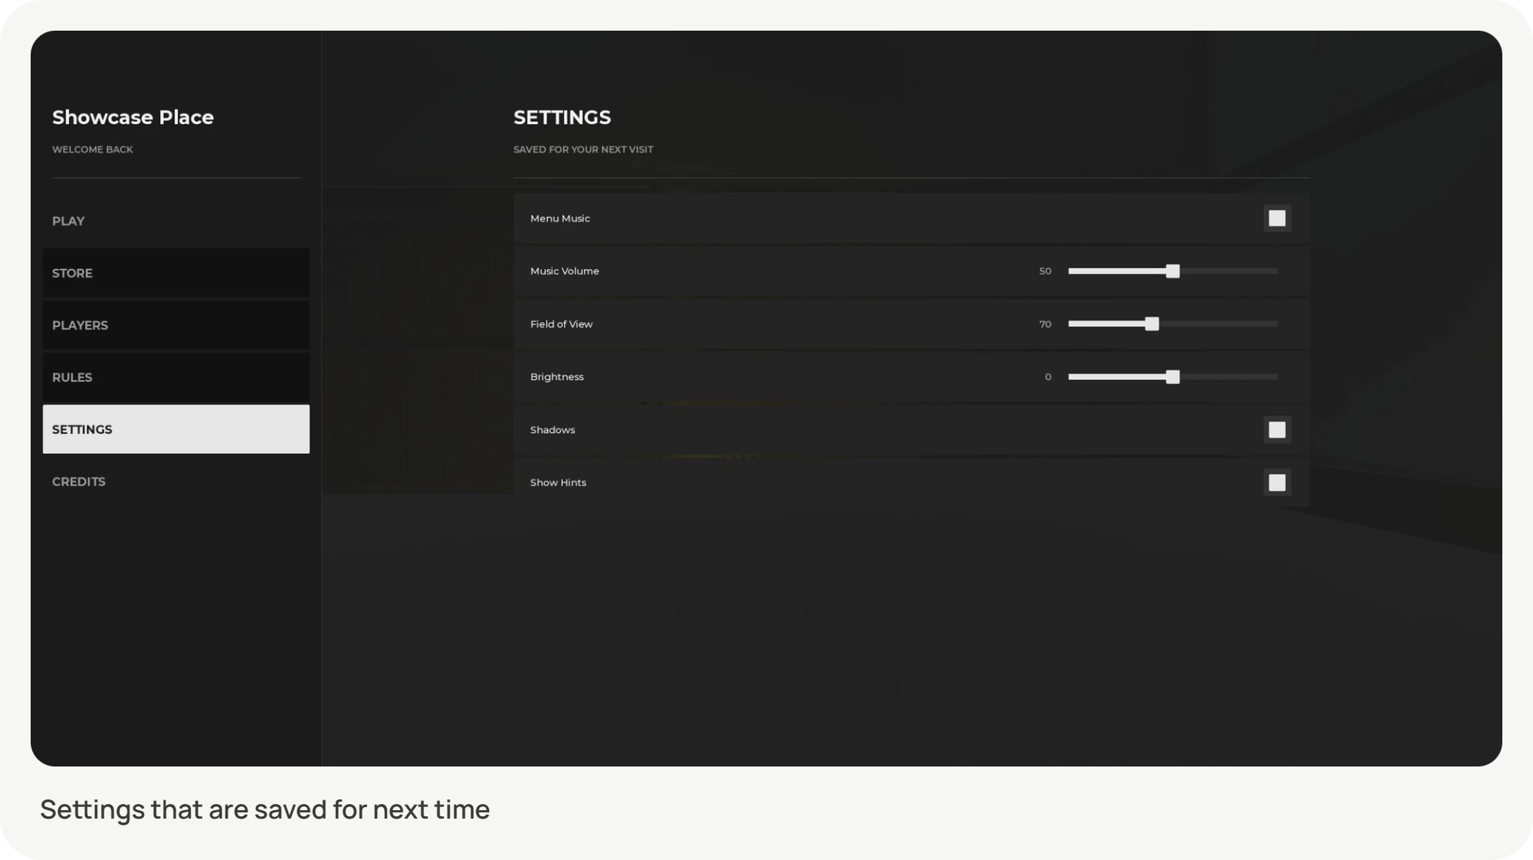
Task: Click the Music Volume value 50
Action: pos(1046,271)
